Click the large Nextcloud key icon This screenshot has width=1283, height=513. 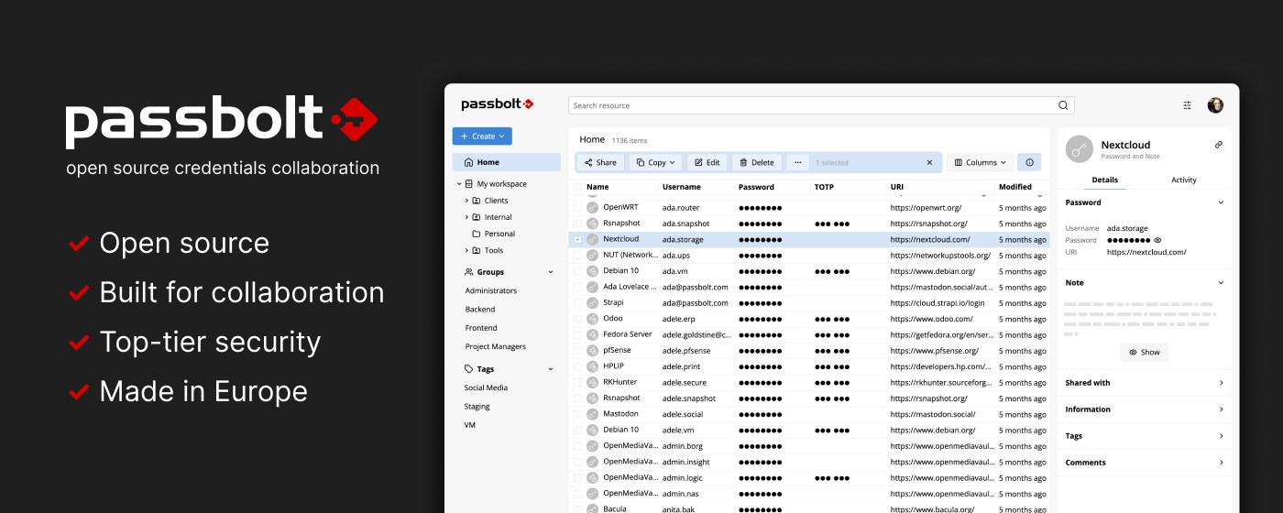[1080, 149]
